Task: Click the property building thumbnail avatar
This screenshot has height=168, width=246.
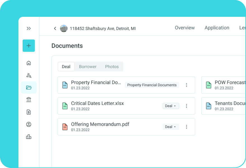Action: click(64, 29)
